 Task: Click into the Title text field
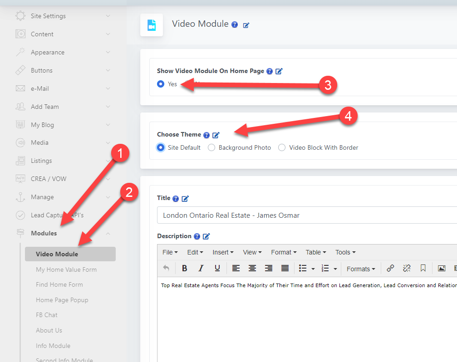click(x=304, y=215)
